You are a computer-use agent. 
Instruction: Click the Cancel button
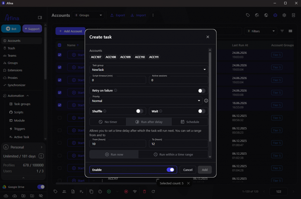(188, 170)
